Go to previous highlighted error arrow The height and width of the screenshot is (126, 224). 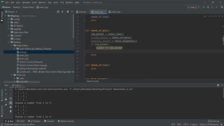(x=219, y=16)
